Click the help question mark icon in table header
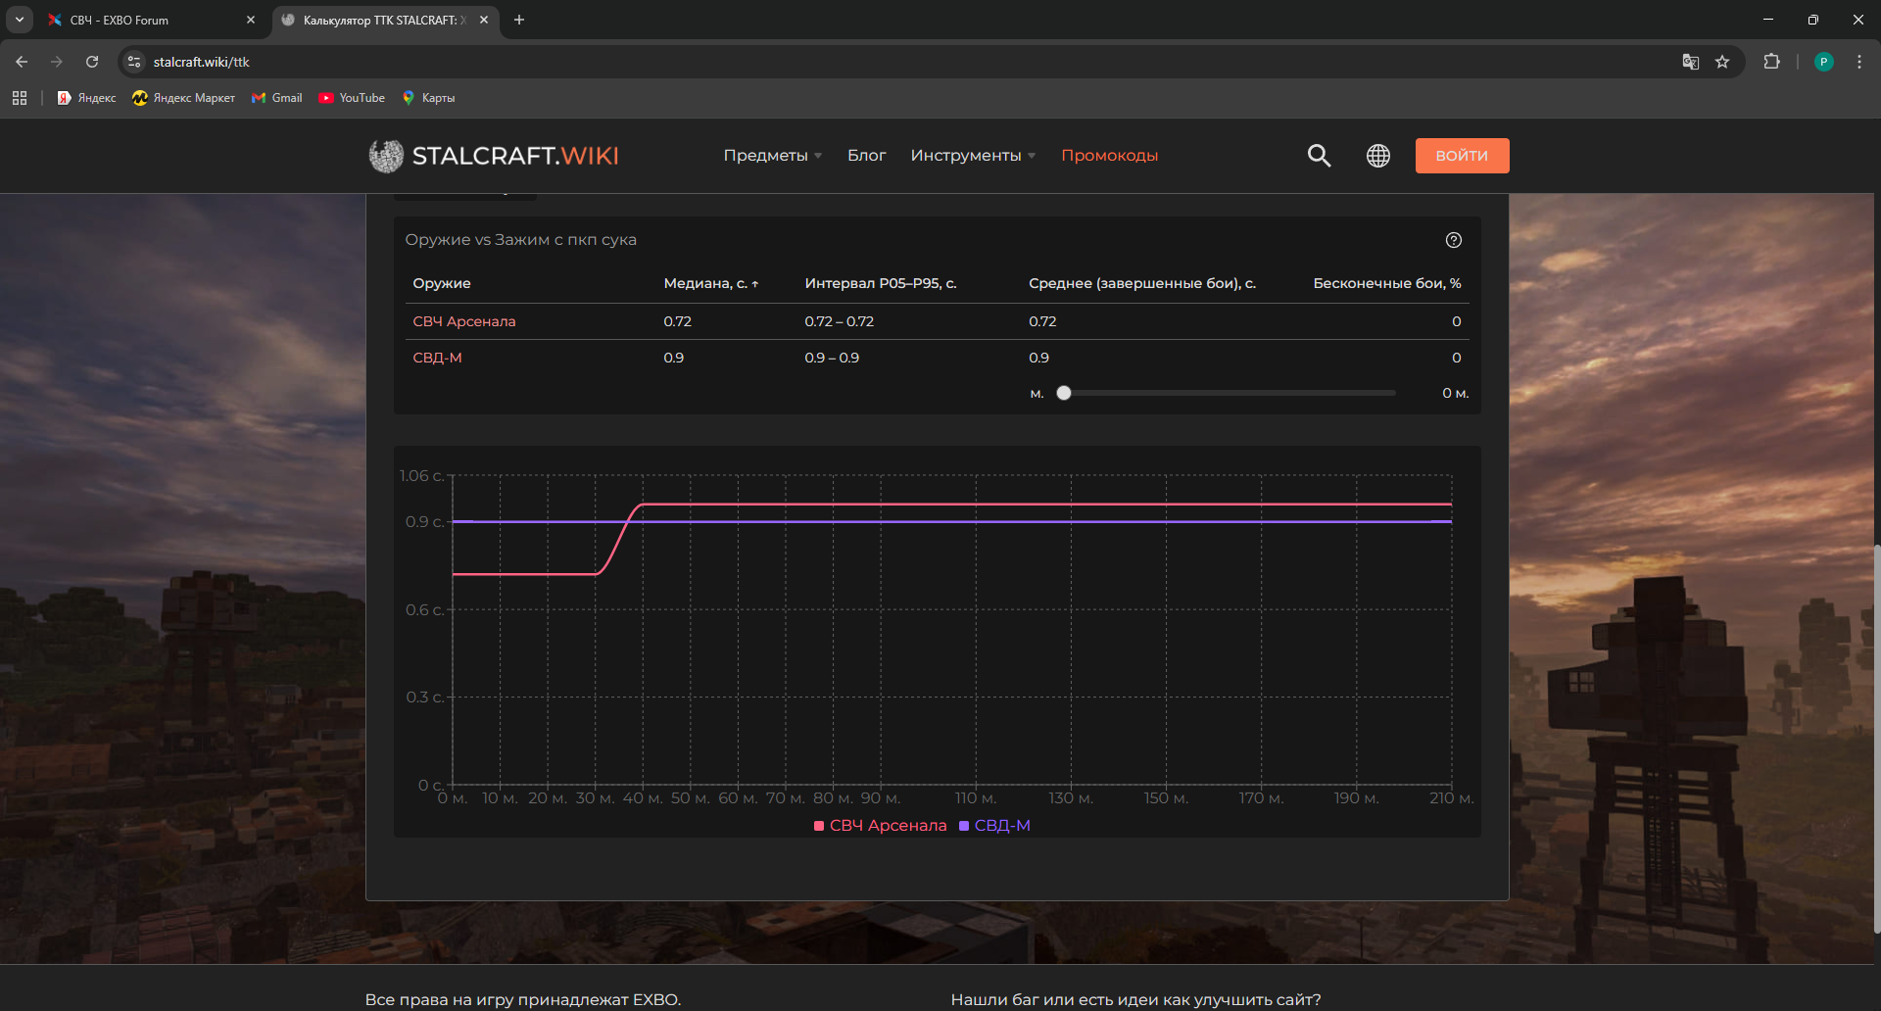This screenshot has width=1881, height=1011. [x=1454, y=240]
